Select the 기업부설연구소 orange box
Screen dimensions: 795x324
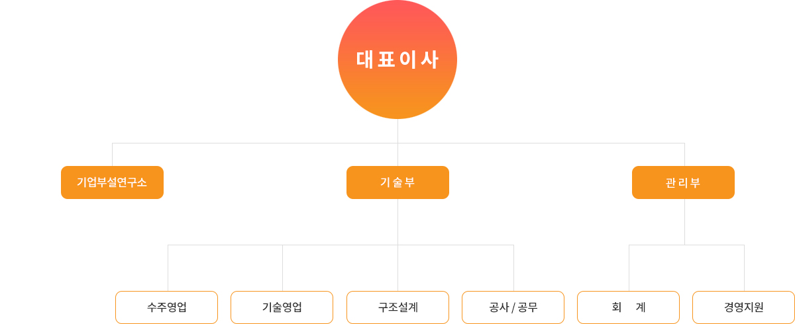tap(112, 182)
